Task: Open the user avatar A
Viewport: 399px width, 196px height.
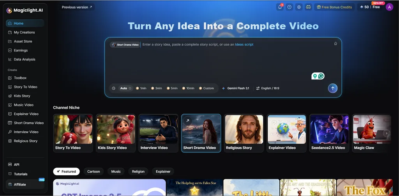Action: 389,7
